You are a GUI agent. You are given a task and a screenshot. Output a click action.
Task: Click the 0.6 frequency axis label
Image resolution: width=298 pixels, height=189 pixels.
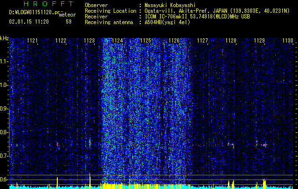4,180
